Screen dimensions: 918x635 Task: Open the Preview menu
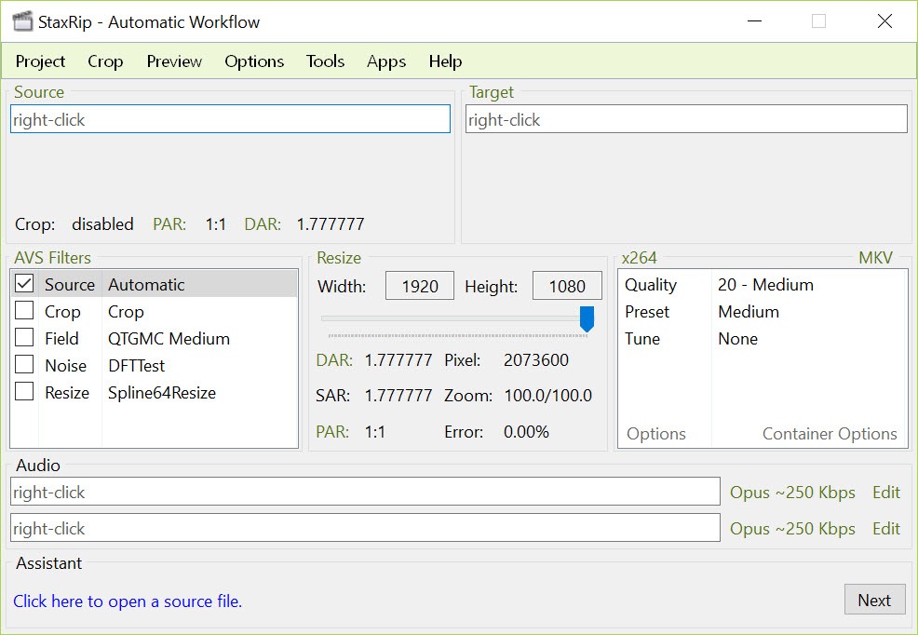tap(174, 61)
